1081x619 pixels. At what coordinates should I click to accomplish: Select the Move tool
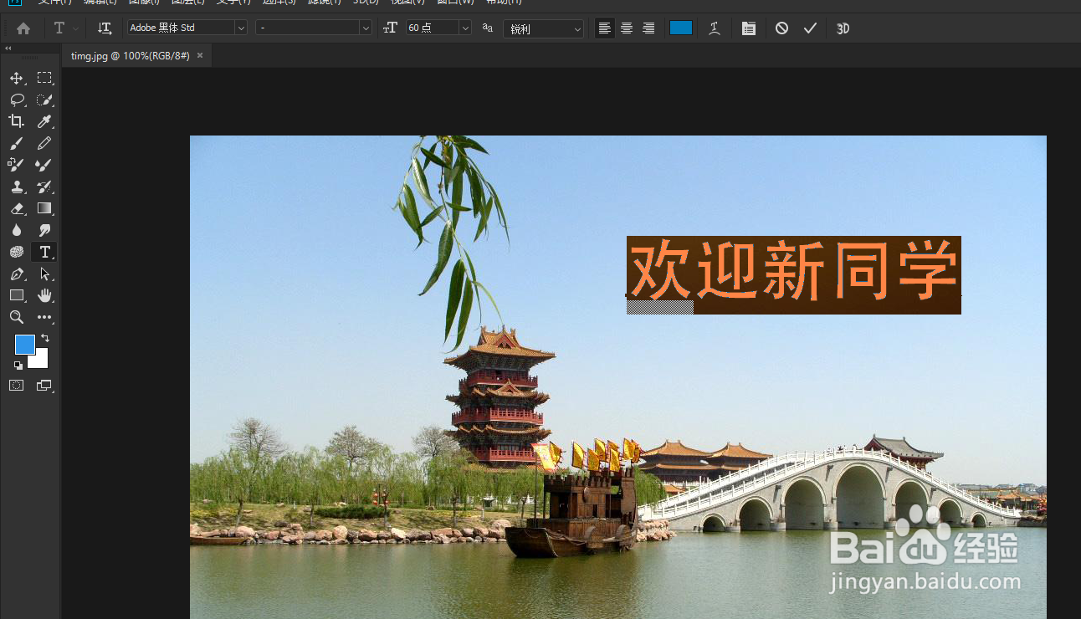(x=17, y=78)
